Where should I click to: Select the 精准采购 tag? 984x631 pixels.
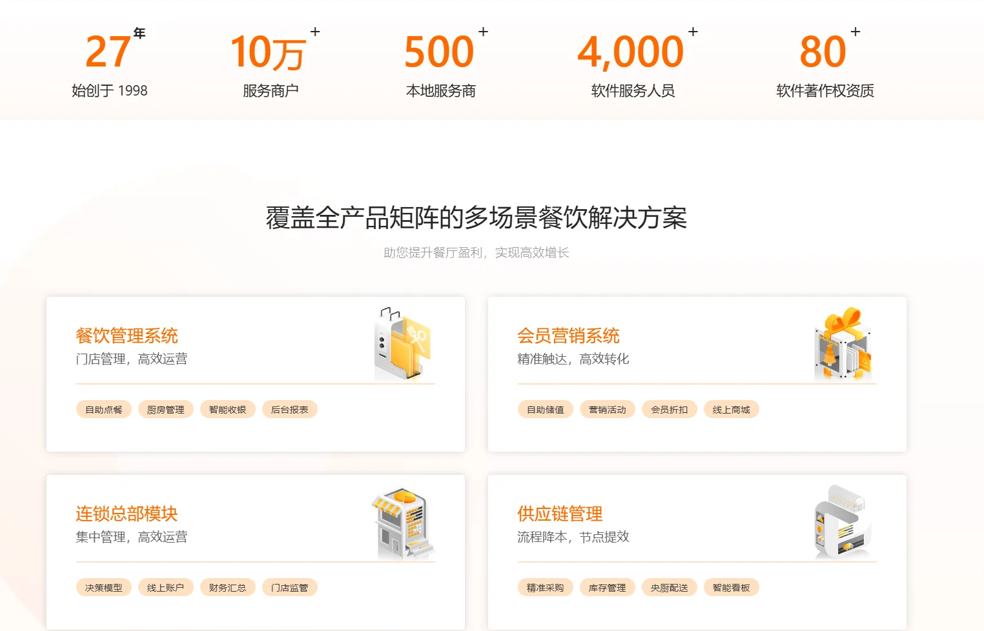pos(546,588)
